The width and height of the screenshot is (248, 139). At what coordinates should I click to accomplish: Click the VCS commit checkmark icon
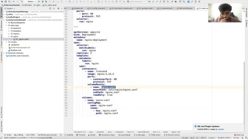157,2
